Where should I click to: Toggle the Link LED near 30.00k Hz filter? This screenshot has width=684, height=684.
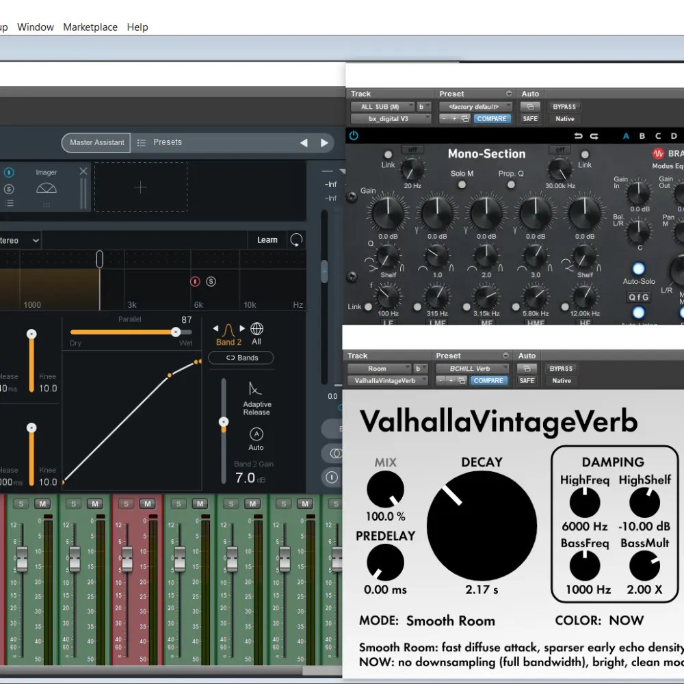(585, 155)
